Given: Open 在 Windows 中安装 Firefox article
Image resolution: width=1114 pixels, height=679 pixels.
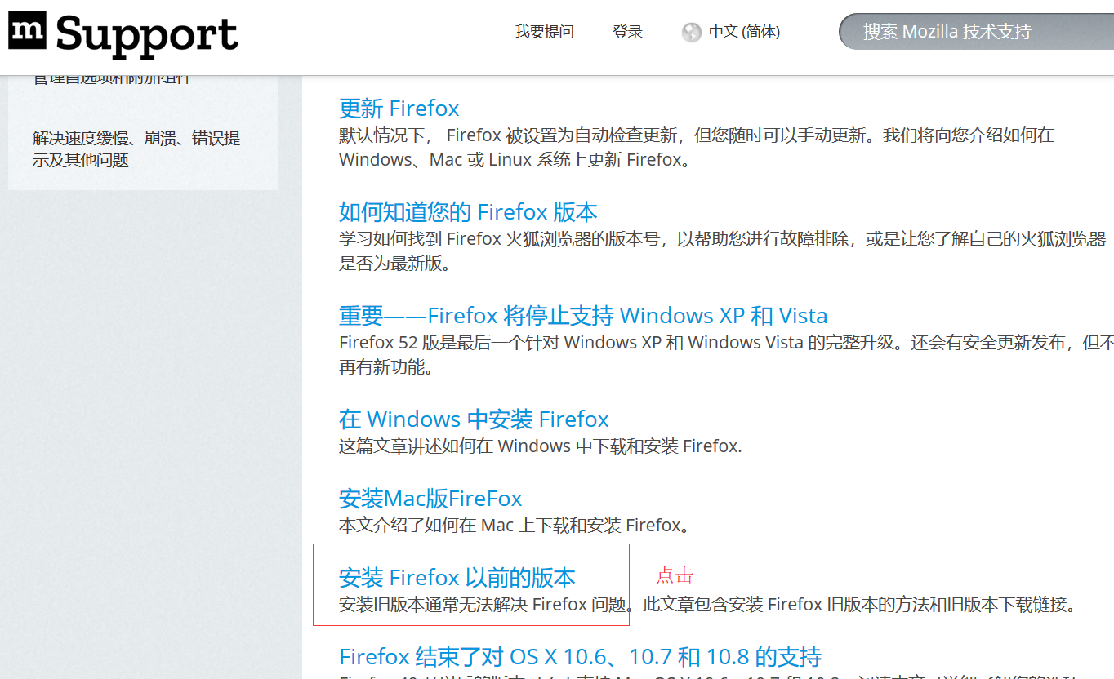Looking at the screenshot, I should click(474, 419).
